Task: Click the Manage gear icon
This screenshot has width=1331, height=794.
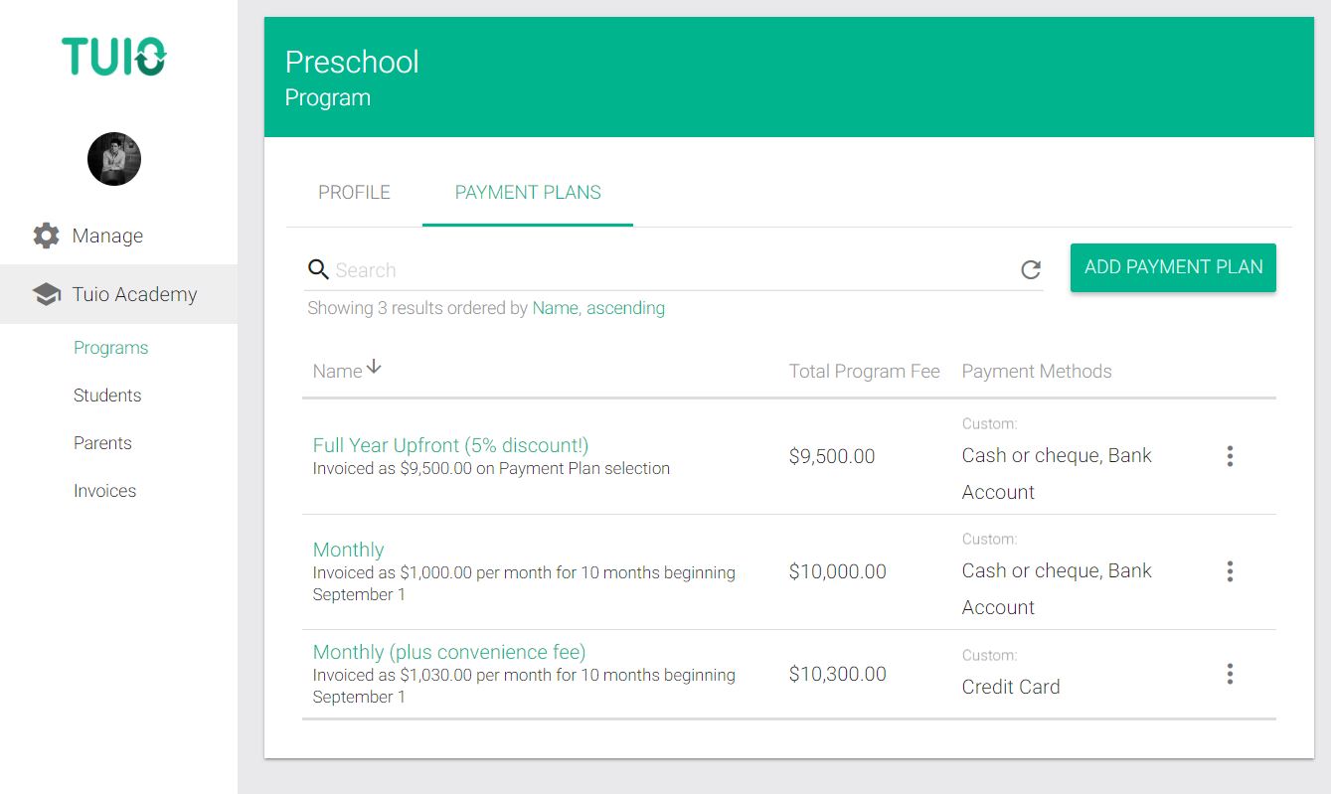Action: [x=46, y=236]
